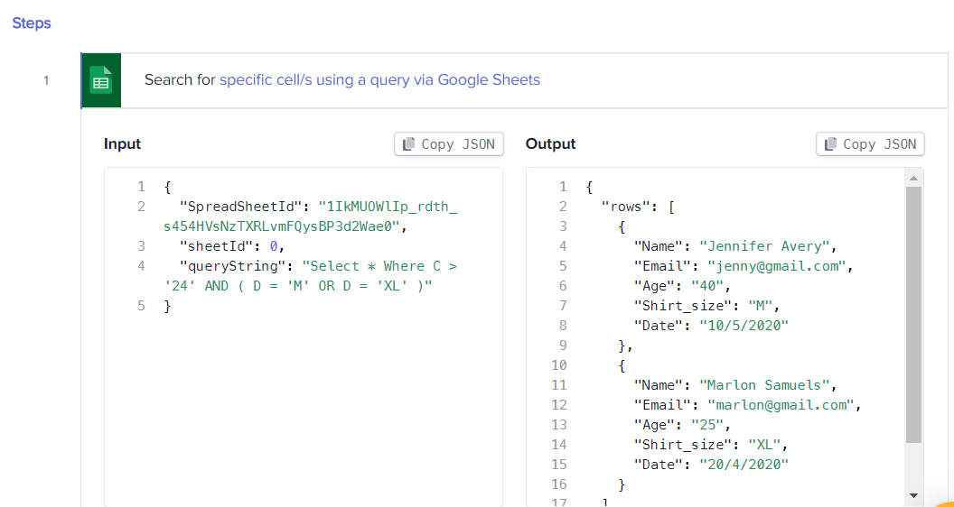
Task: Click the "rows" key in Output
Action: pos(625,207)
